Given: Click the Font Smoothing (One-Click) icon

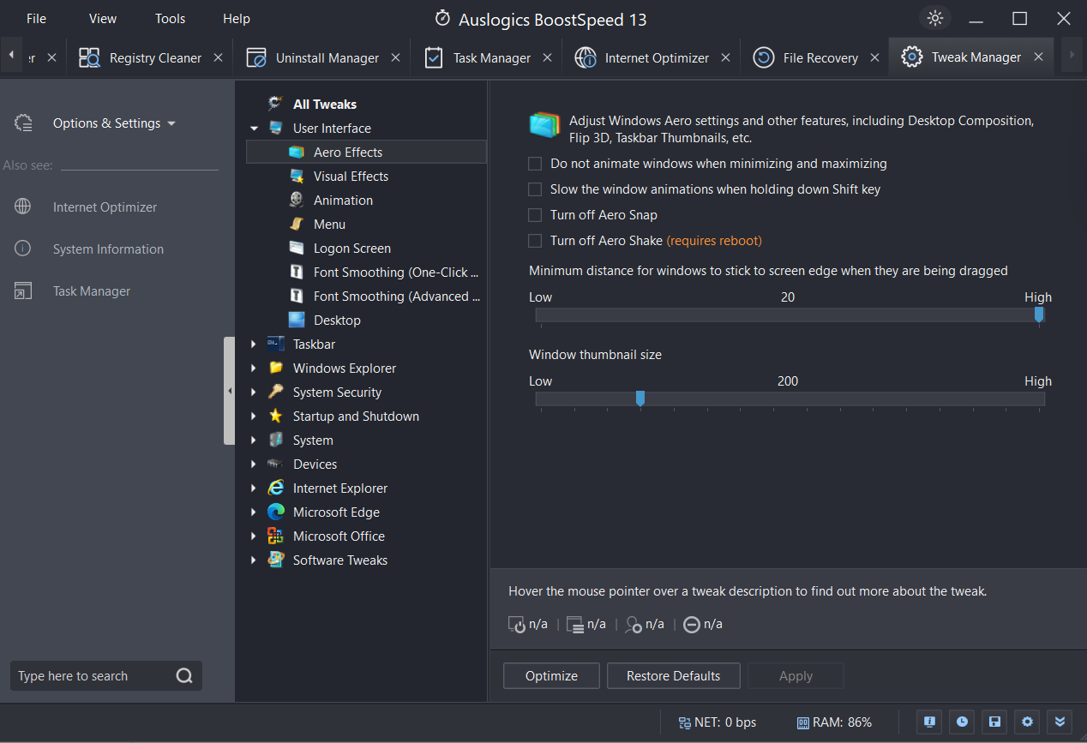Looking at the screenshot, I should click(297, 273).
